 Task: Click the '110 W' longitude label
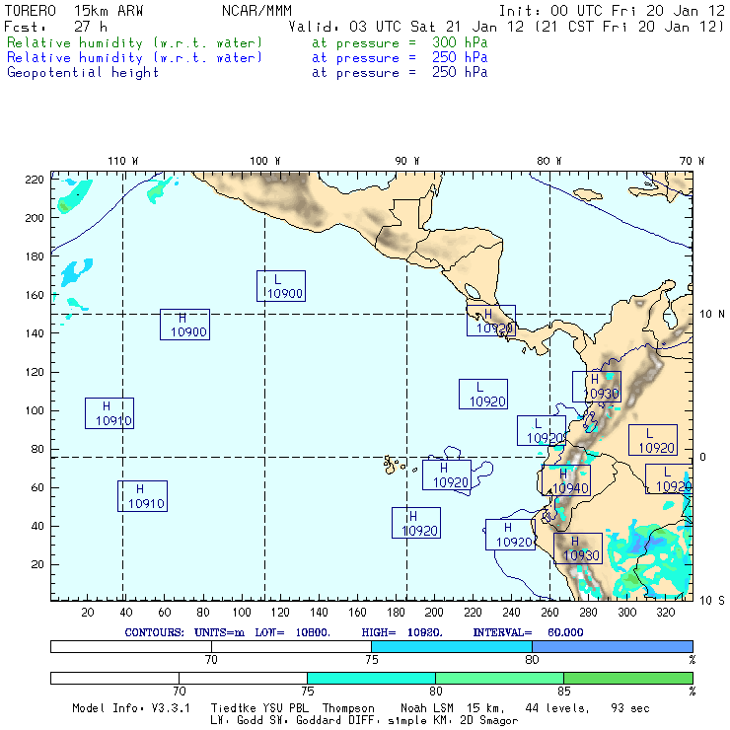pos(123,161)
